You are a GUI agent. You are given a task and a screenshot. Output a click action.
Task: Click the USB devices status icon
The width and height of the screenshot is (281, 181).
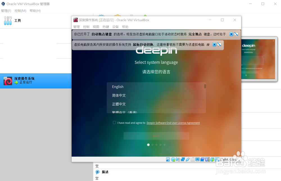pos(188,159)
